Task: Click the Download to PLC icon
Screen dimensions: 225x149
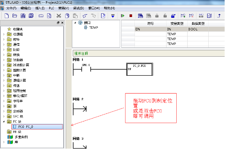Action: click(113, 16)
